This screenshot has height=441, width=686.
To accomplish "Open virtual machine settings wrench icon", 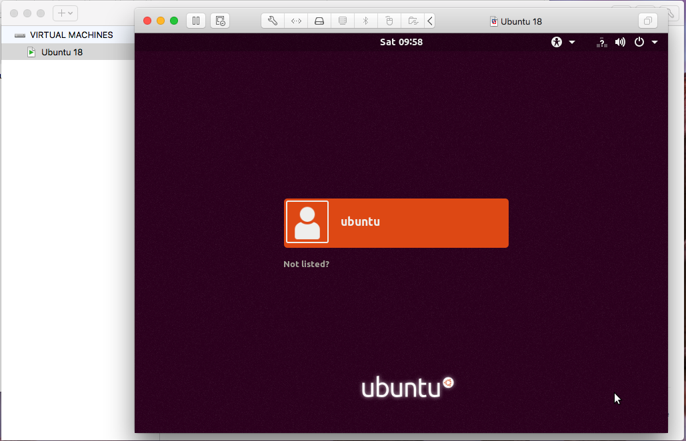I will pyautogui.click(x=273, y=21).
